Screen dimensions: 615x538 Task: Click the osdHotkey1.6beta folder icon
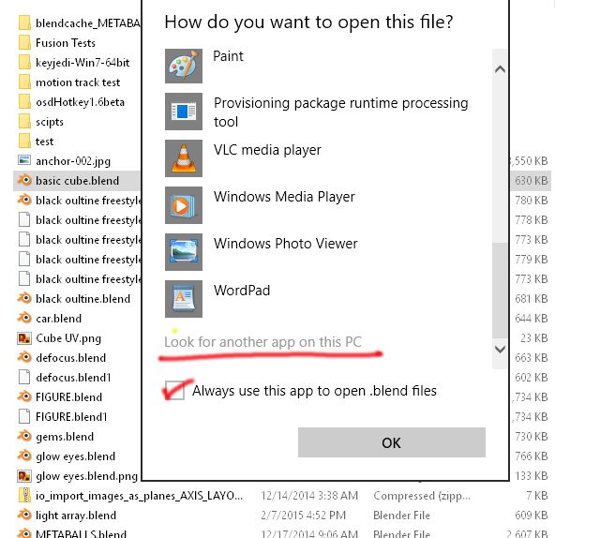[24, 101]
